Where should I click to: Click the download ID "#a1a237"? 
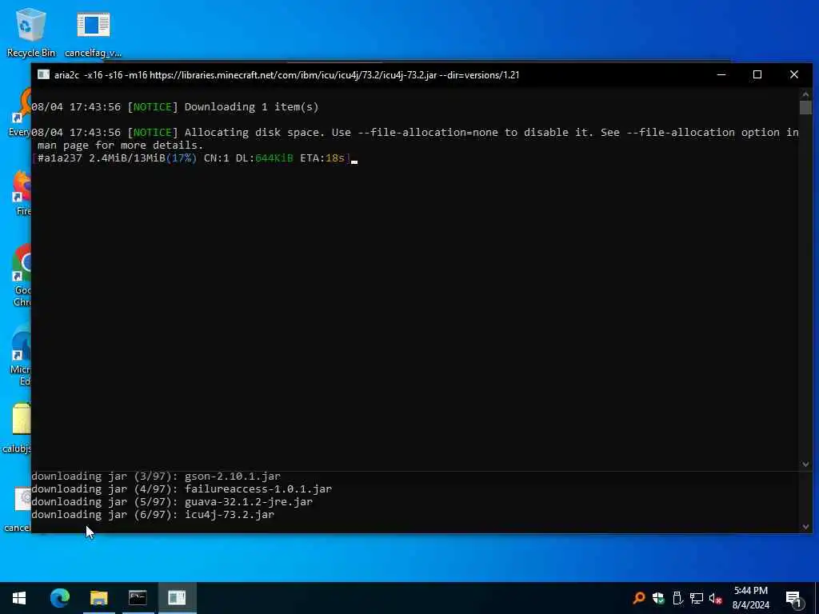pyautogui.click(x=60, y=157)
